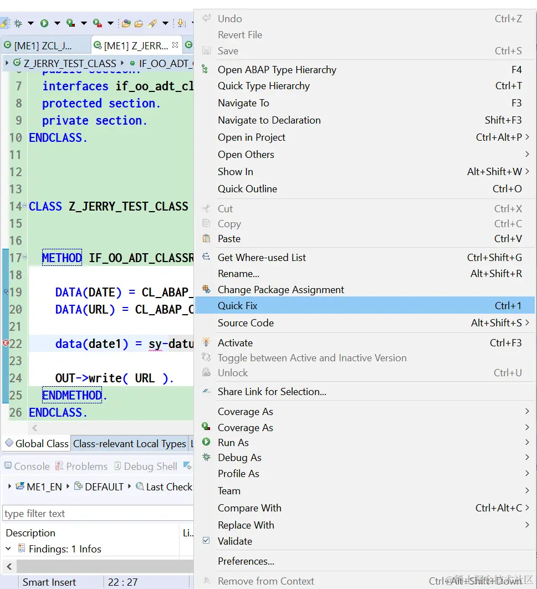Open the highlighter tool dropdown arrow
The image size is (537, 589).
pyautogui.click(x=165, y=23)
